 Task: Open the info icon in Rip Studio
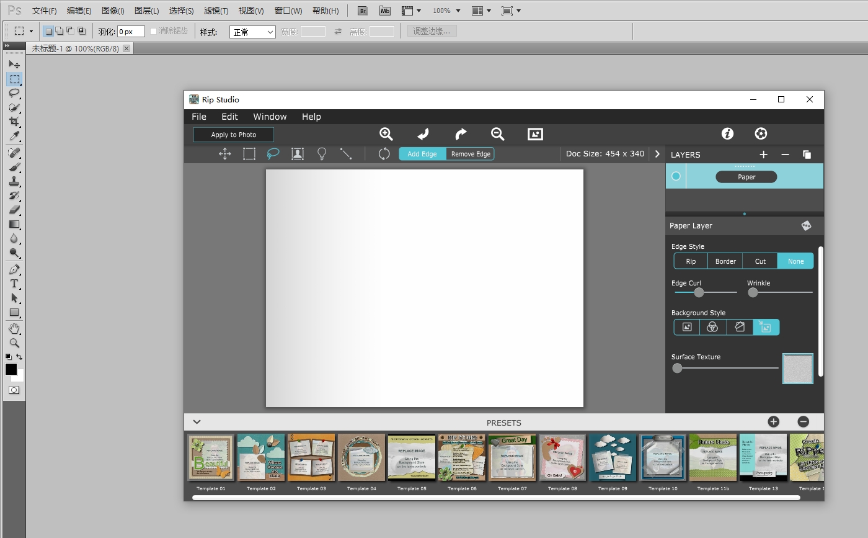pos(728,133)
